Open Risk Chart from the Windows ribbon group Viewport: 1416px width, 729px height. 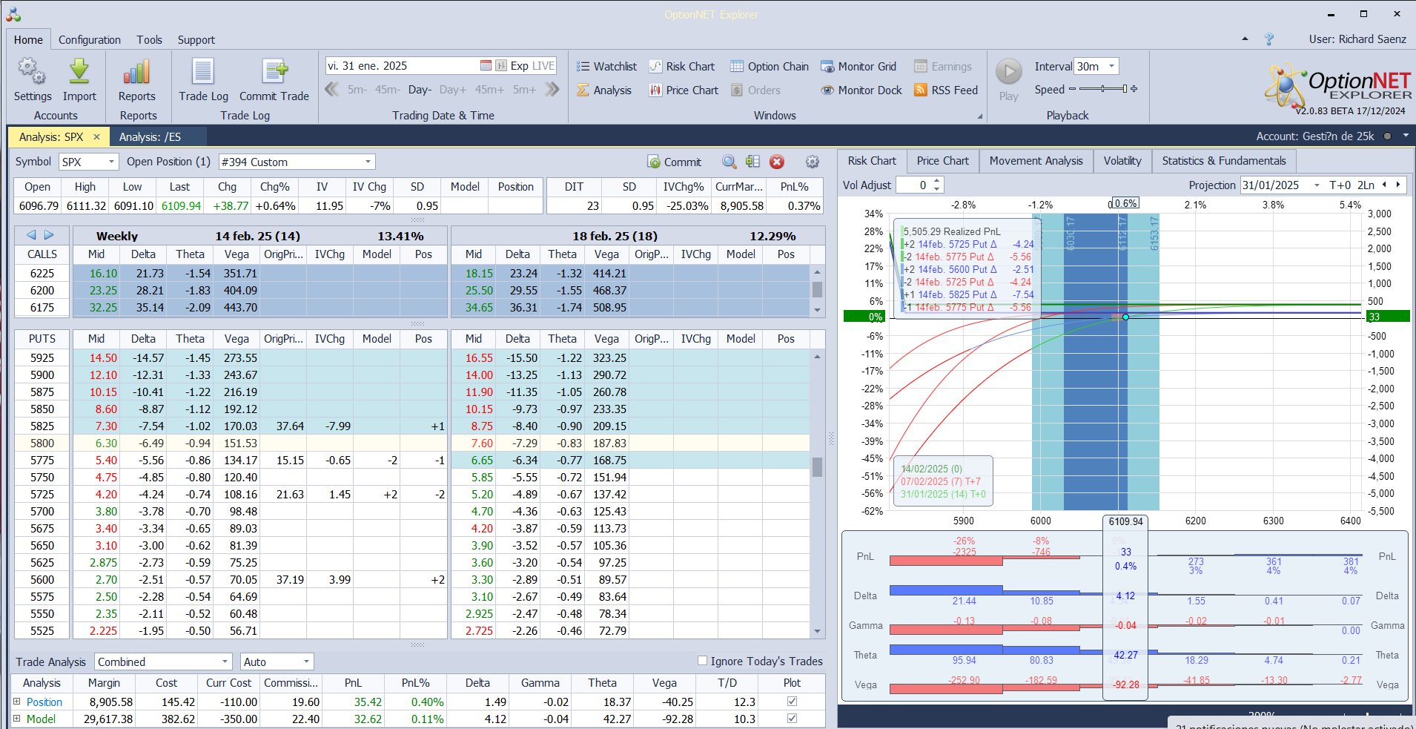click(681, 67)
